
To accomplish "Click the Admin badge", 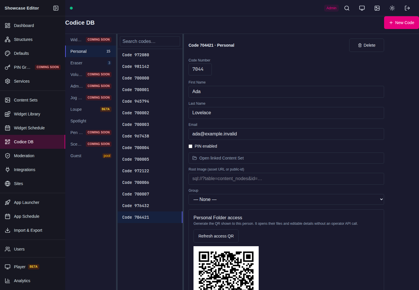I will [331, 8].
